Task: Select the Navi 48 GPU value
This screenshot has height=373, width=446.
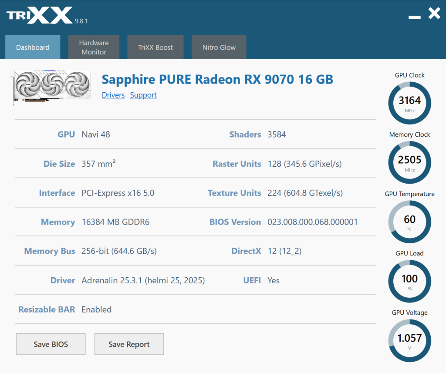Action: tap(96, 134)
